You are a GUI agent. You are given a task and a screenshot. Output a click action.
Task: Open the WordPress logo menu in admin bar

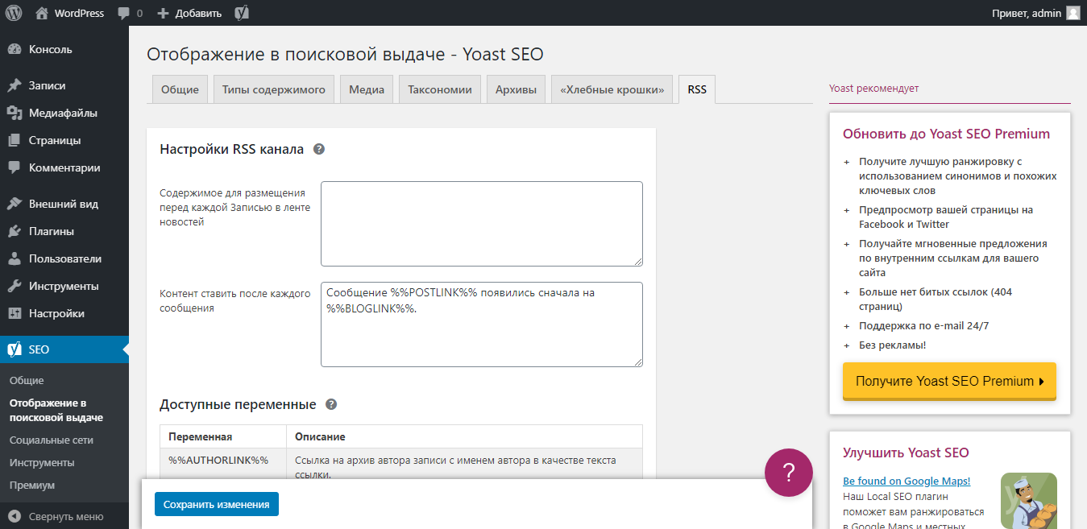(x=13, y=12)
